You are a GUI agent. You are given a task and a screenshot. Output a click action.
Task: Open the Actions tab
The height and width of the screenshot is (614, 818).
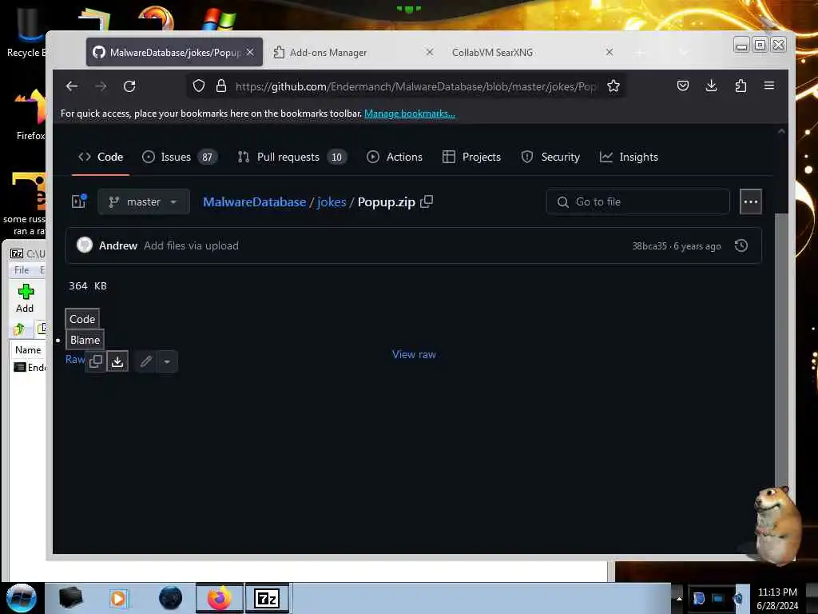tap(395, 157)
